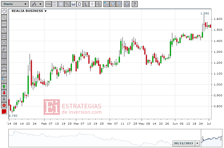Click the Mar label on date axis
The image size is (224, 148).
(76, 124)
